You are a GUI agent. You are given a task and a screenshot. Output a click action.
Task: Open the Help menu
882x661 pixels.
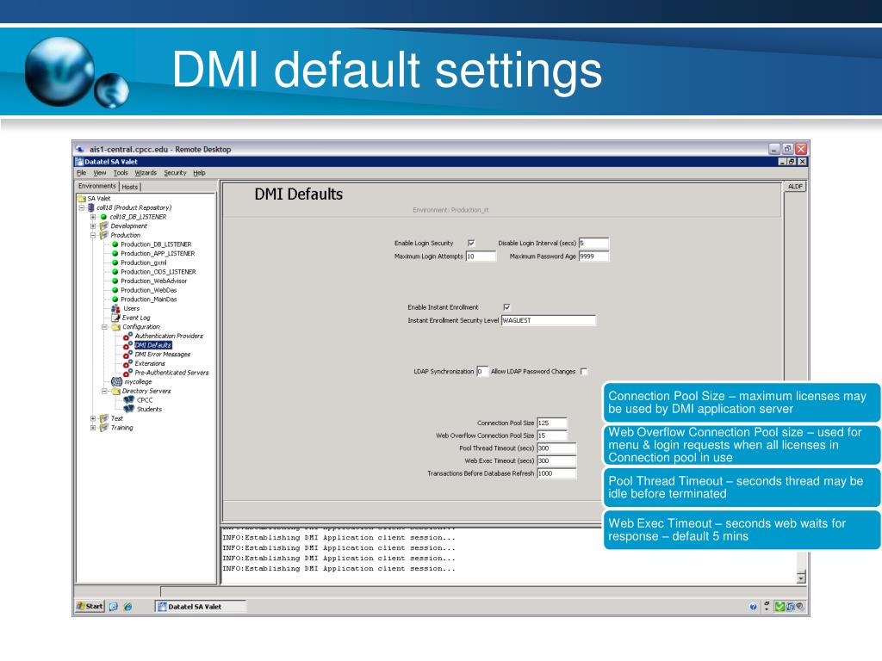199,172
